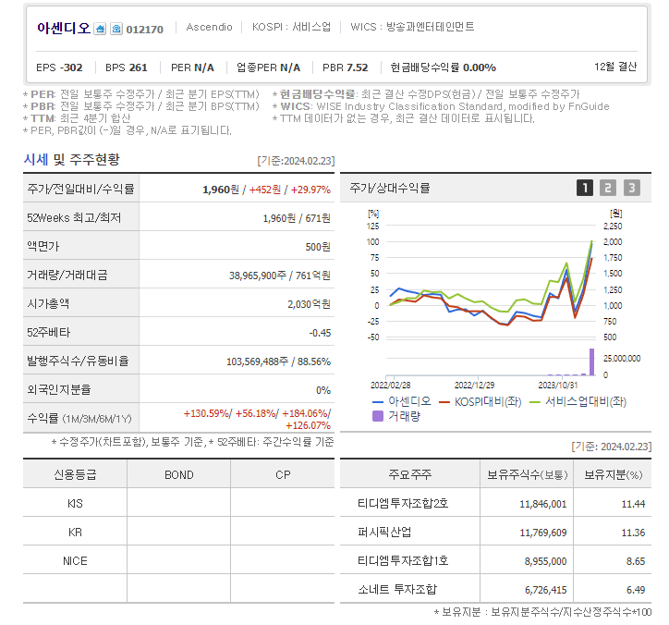669x625 pixels.
Task: Click 주가/상대수익률 chart title
Action: 390,188
